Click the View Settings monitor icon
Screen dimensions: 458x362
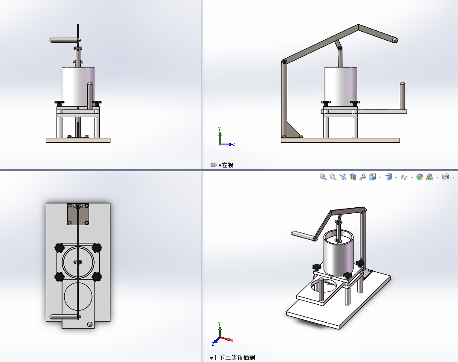pos(446,177)
